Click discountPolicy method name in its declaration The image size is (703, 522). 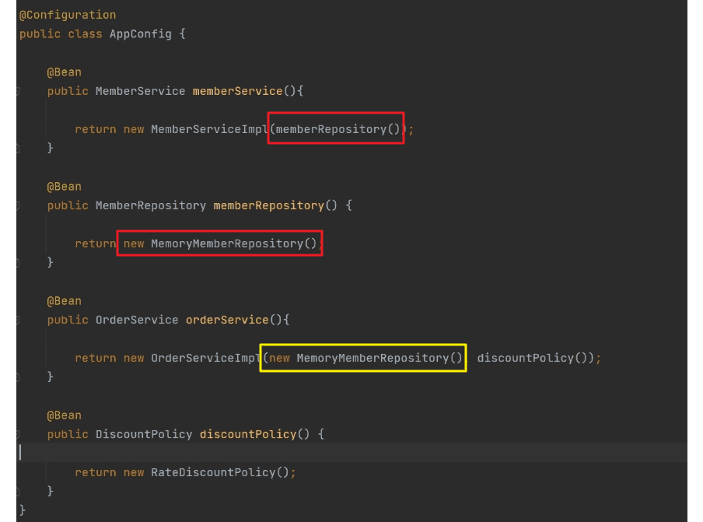(x=248, y=434)
